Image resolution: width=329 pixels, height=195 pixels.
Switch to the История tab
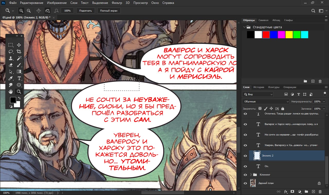pyautogui.click(x=259, y=87)
